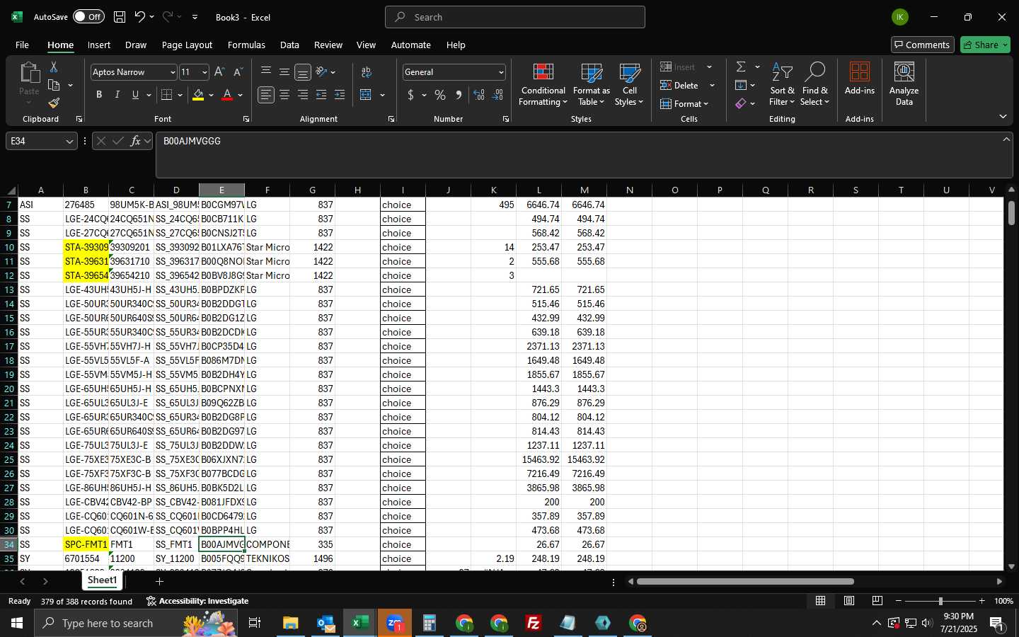Click the Increase Indent icon
This screenshot has width=1019, height=637.
[340, 95]
